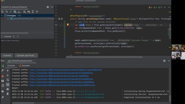185x104 pixels.
Task: Open run configuration wrench icon
Action: click(3, 70)
